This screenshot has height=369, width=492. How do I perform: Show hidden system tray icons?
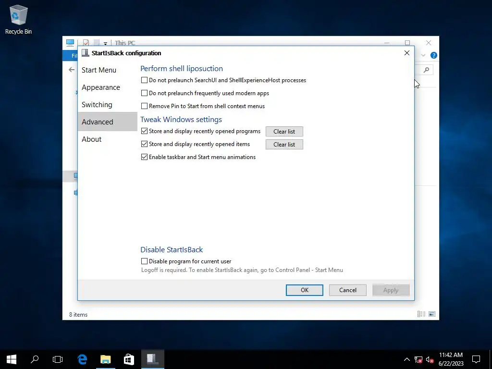[406, 359]
